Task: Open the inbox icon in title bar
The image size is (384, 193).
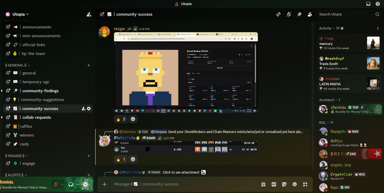Action: click(368, 4)
